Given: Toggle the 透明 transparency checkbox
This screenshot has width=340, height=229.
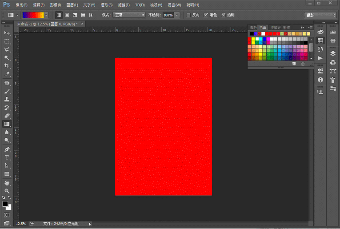Looking at the screenshot, I should (x=224, y=15).
